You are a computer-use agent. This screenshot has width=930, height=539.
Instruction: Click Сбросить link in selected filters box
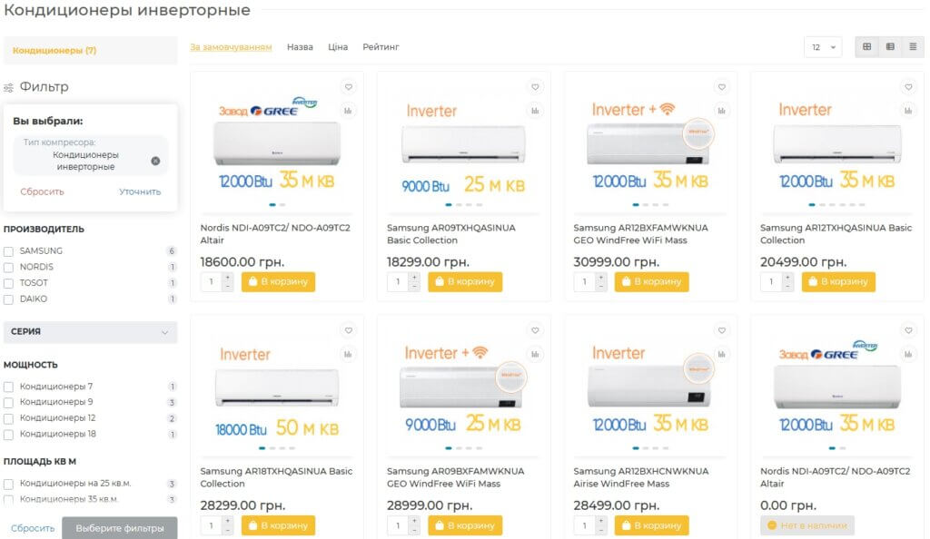42,191
